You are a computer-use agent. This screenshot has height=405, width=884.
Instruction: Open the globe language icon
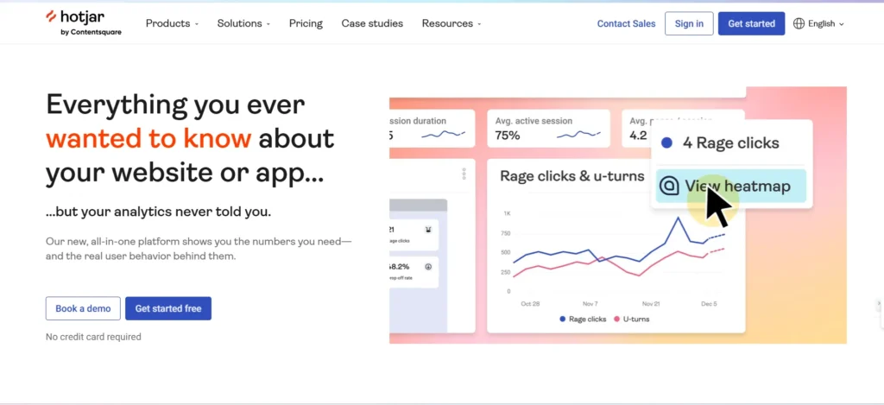tap(799, 23)
